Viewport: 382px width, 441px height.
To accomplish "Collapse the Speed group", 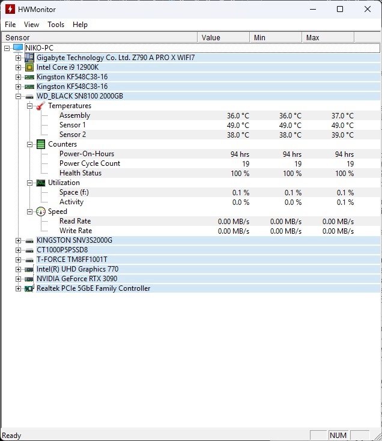I will point(29,211).
